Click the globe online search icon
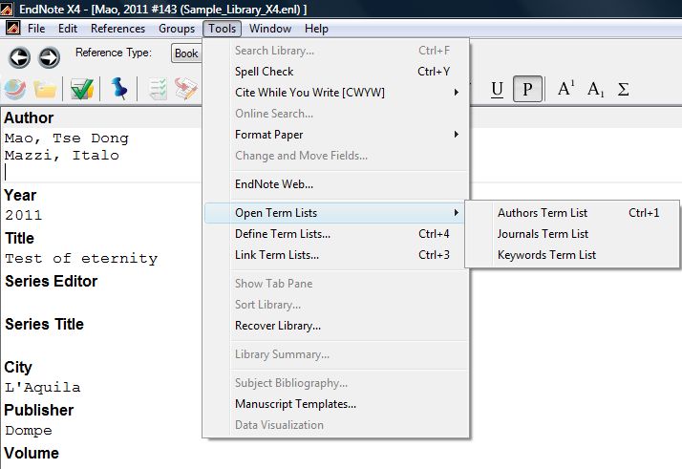This screenshot has width=682, height=469. tap(14, 90)
